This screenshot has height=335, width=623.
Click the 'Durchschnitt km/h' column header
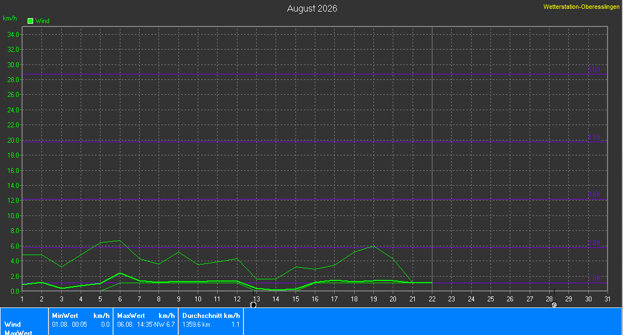211,316
